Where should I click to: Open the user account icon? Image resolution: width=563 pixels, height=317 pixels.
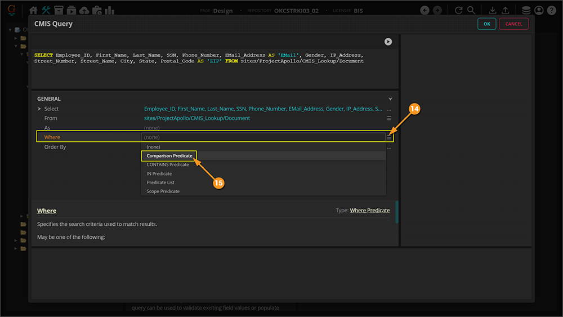coord(539,10)
